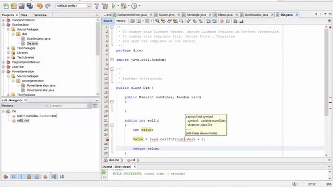The image size is (333, 187).
Task: Rerun build with output green arrows icon
Action: tap(104, 172)
